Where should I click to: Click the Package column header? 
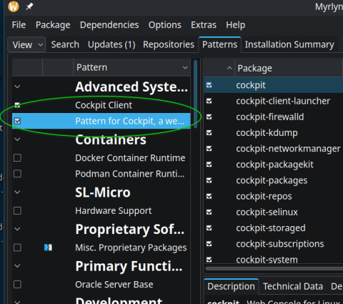point(289,68)
